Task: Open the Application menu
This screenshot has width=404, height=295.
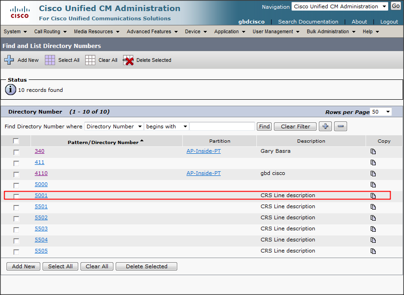Action: pos(230,31)
